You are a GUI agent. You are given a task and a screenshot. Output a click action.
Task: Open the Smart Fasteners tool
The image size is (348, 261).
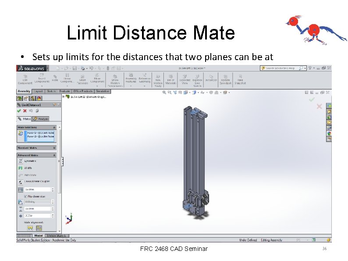coord(82,80)
